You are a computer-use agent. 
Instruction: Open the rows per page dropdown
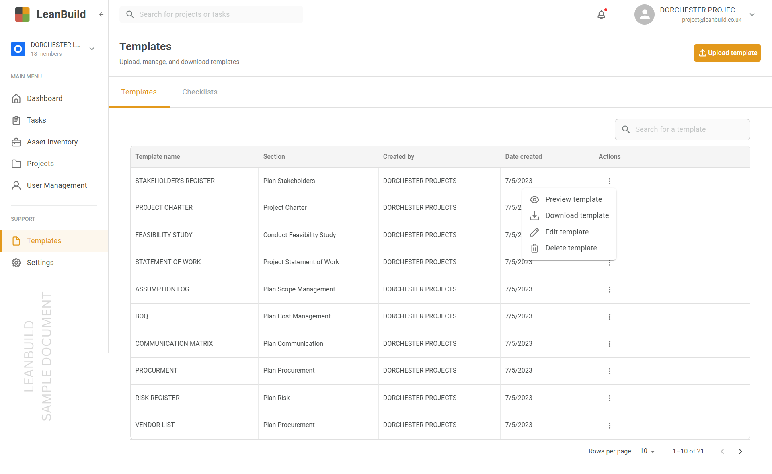click(647, 451)
